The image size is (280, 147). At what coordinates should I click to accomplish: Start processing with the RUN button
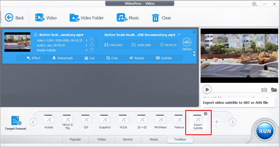click(x=265, y=131)
